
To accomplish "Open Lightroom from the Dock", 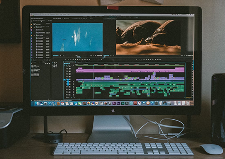I will click(x=127, y=103).
